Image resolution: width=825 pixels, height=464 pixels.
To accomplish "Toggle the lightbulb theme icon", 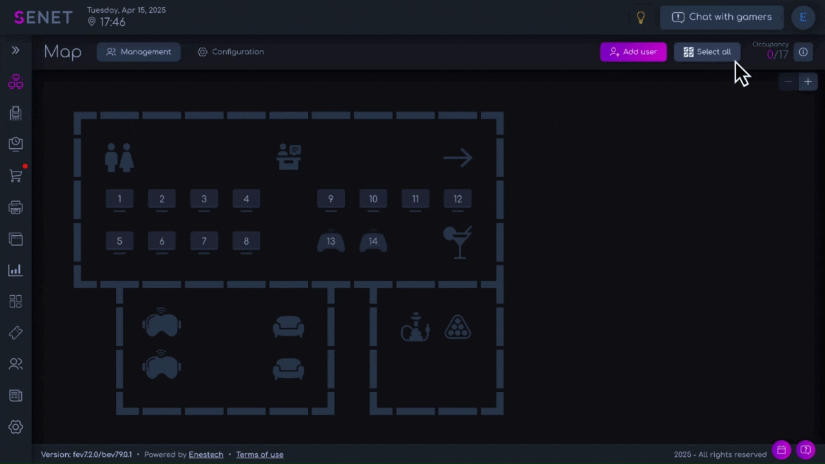I will [641, 17].
